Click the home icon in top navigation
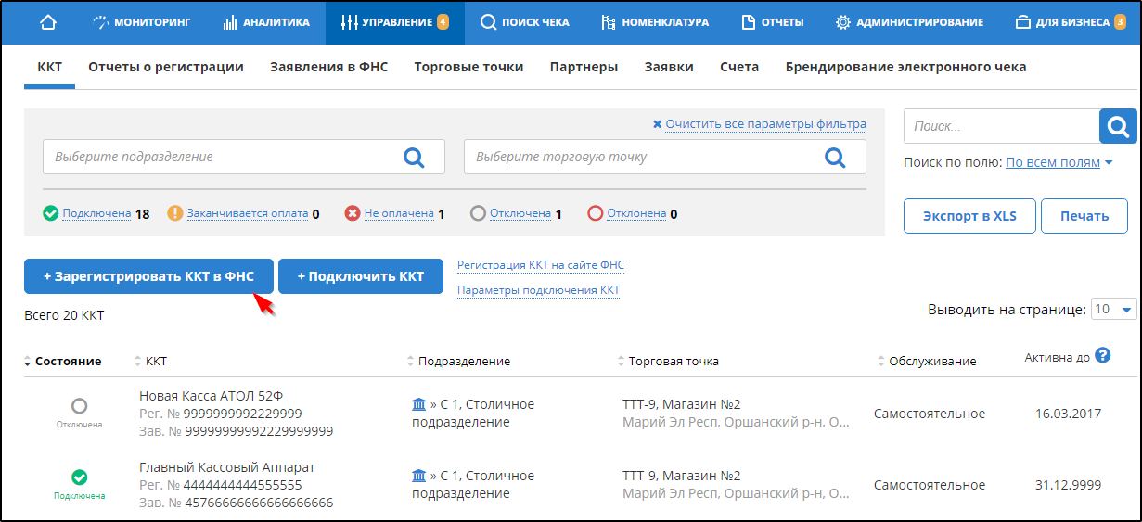This screenshot has width=1142, height=522. click(48, 22)
